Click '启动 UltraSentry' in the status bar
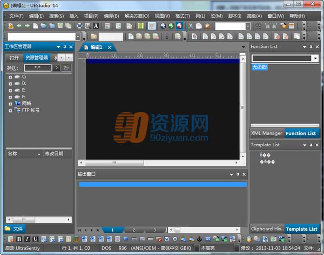This screenshot has width=324, height=255. 22,248
